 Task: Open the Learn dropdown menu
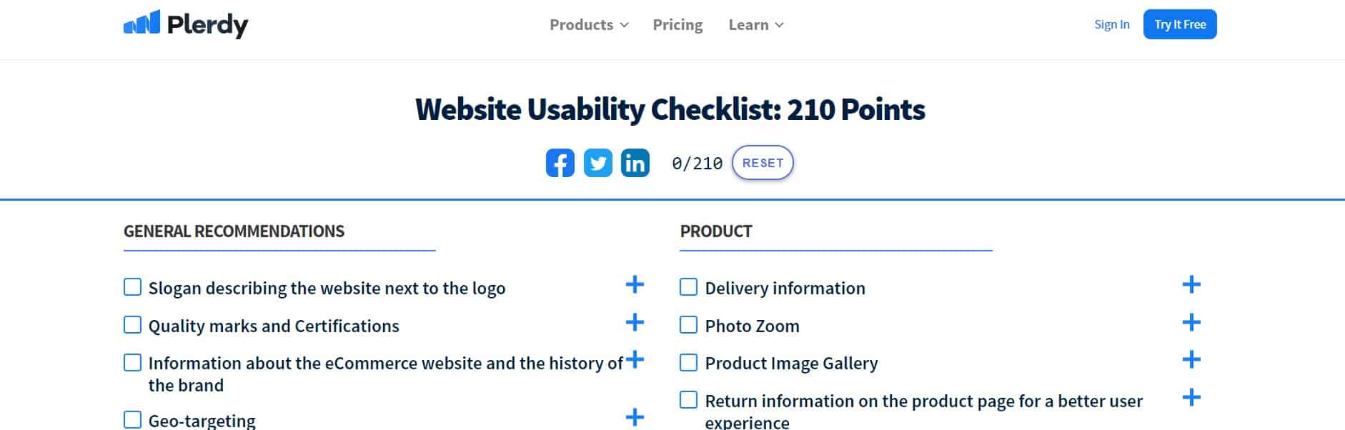[756, 25]
